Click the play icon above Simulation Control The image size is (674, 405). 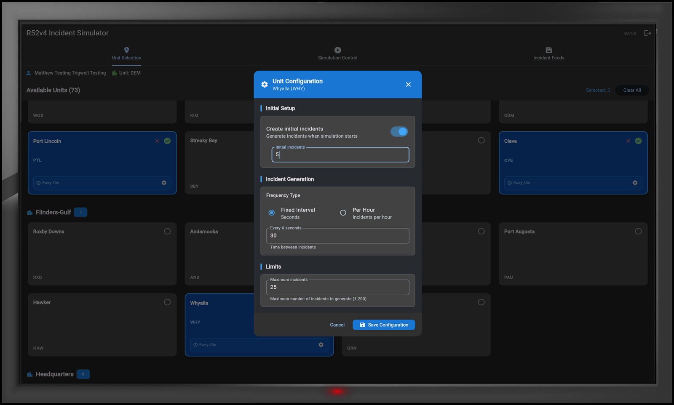(x=337, y=50)
